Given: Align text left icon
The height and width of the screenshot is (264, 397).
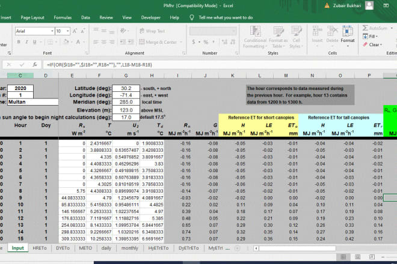Looking at the screenshot, I should click(x=96, y=42).
